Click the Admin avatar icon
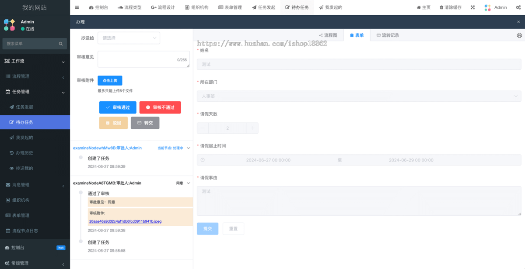 tap(487, 7)
